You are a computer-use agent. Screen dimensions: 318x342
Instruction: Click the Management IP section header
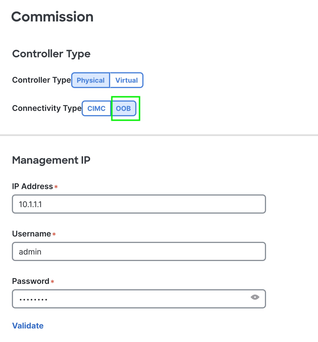pyautogui.click(x=51, y=160)
